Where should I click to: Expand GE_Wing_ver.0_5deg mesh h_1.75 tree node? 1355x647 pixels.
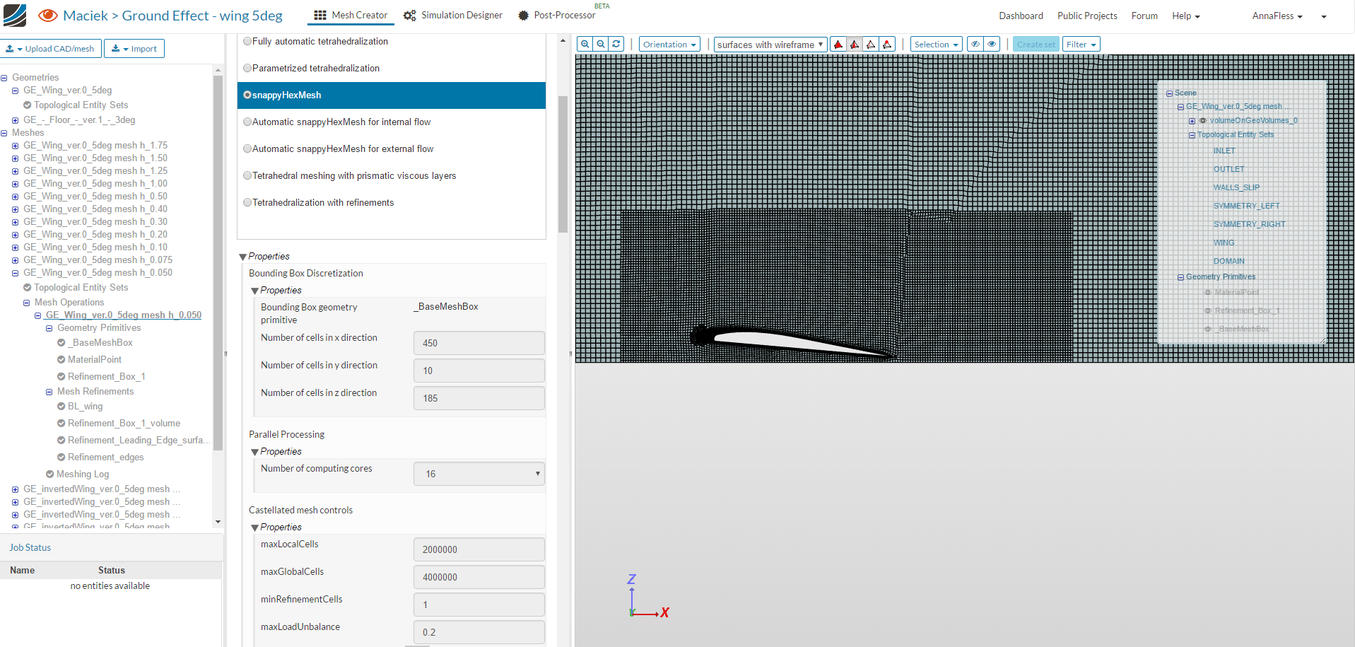15,146
